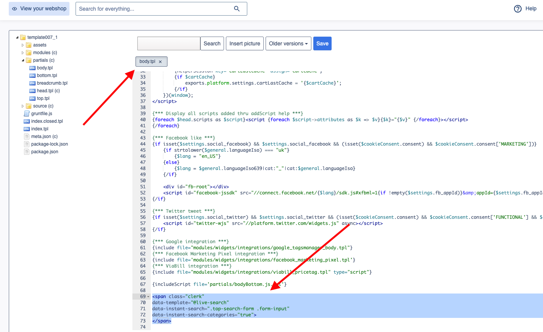This screenshot has height=332, width=543.
Task: Collapse the template007_1 tree node
Action: pos(17,37)
